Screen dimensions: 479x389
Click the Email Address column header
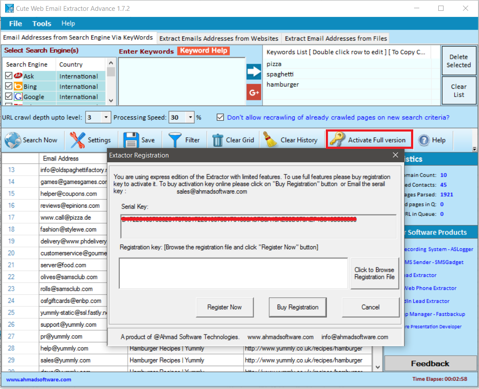pyautogui.click(x=73, y=158)
